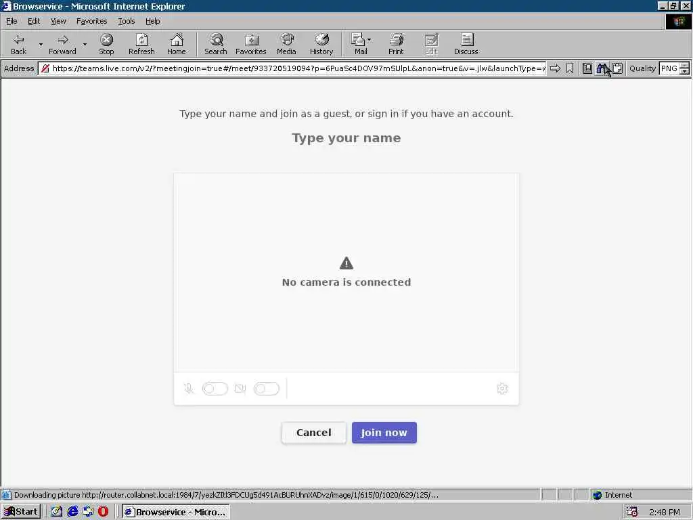Click the address bar URL field
Viewport: 693px width, 520px height.
(293, 68)
